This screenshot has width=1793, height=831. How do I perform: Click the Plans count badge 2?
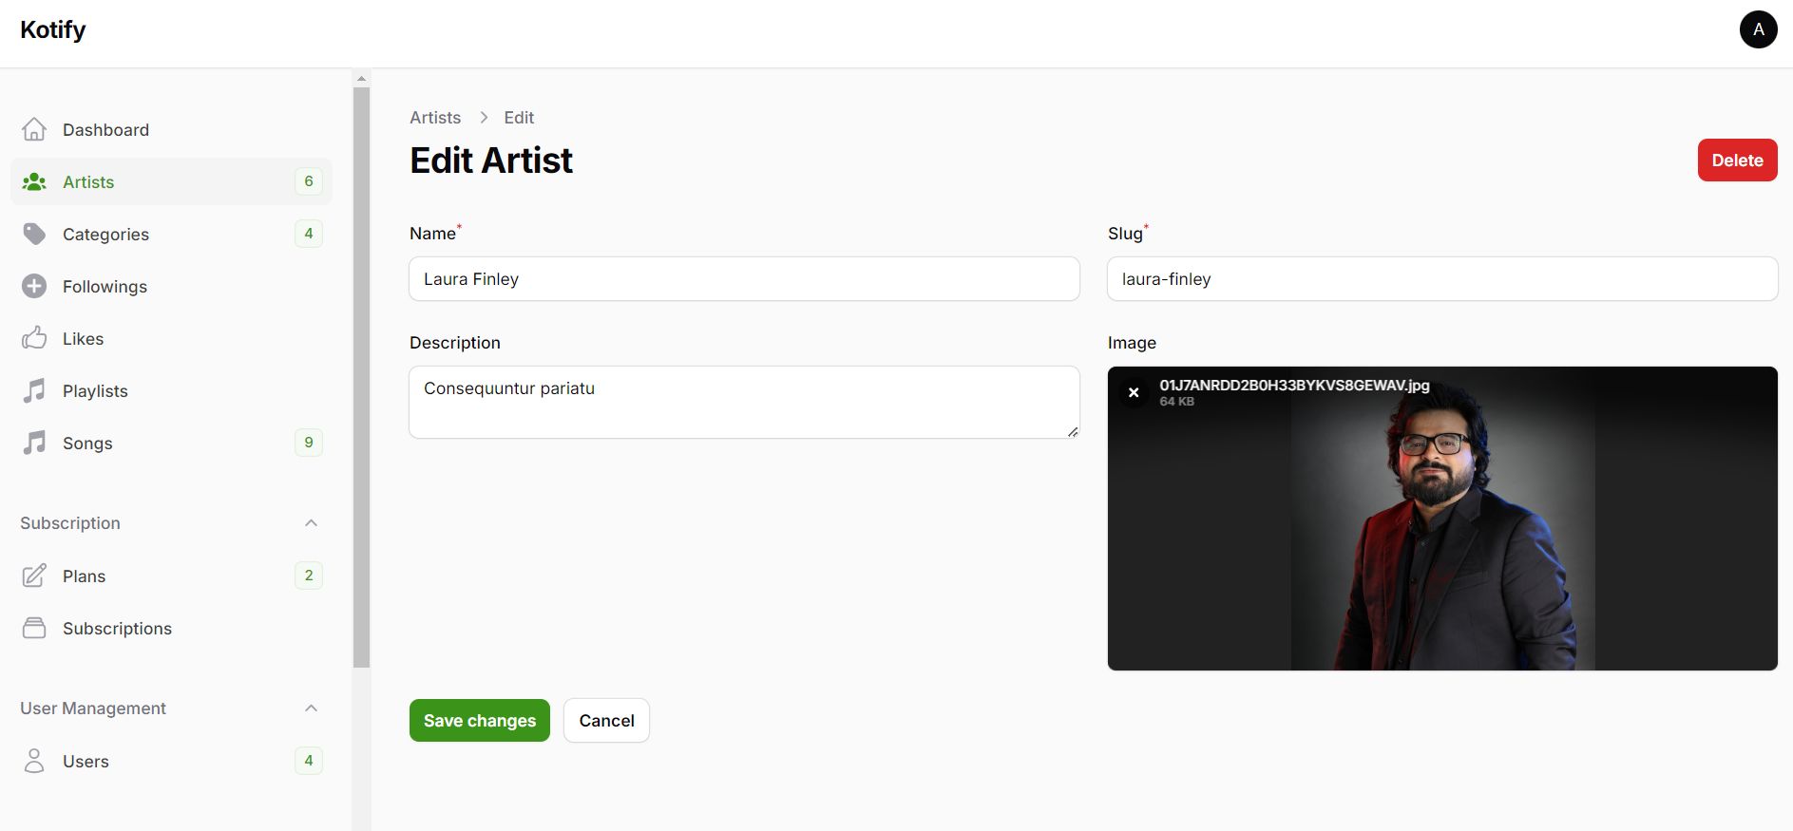309,576
